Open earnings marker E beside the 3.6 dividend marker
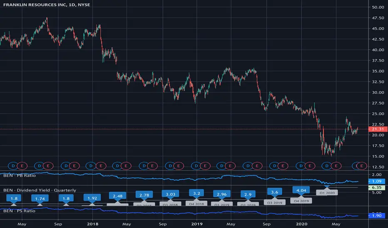This screenshot has height=228, width=388. click(283, 166)
